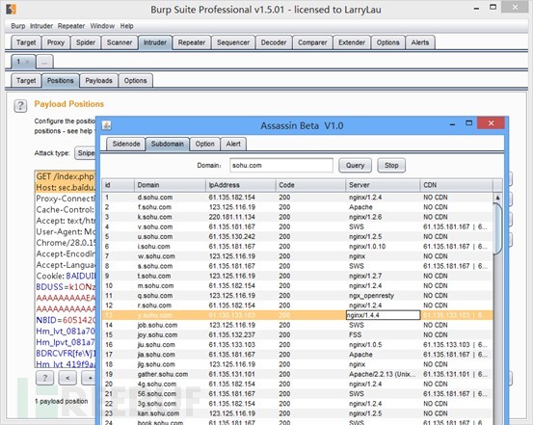Sort by the Code column header

click(310, 185)
